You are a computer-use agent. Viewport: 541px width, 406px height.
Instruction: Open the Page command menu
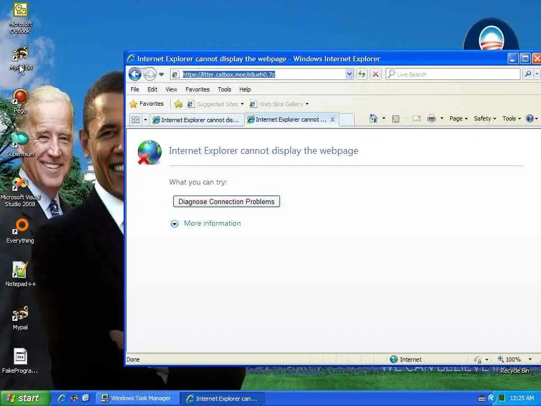pyautogui.click(x=458, y=118)
